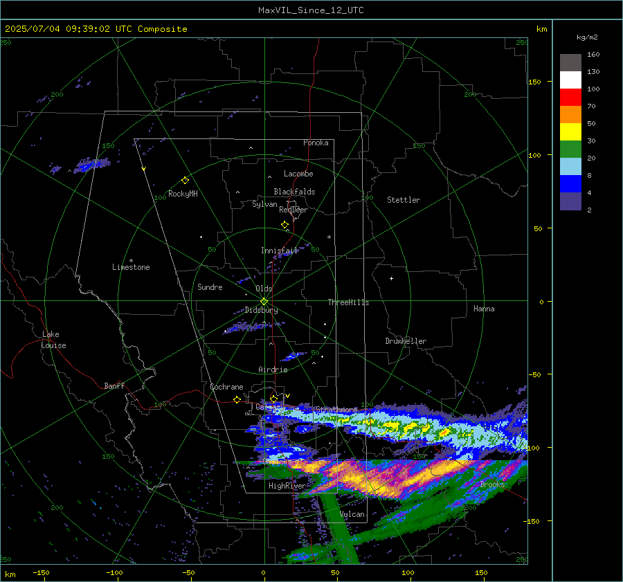Screen dimensions: 623x582
Task: Click the Blackfalds city label
Action: [x=294, y=192]
